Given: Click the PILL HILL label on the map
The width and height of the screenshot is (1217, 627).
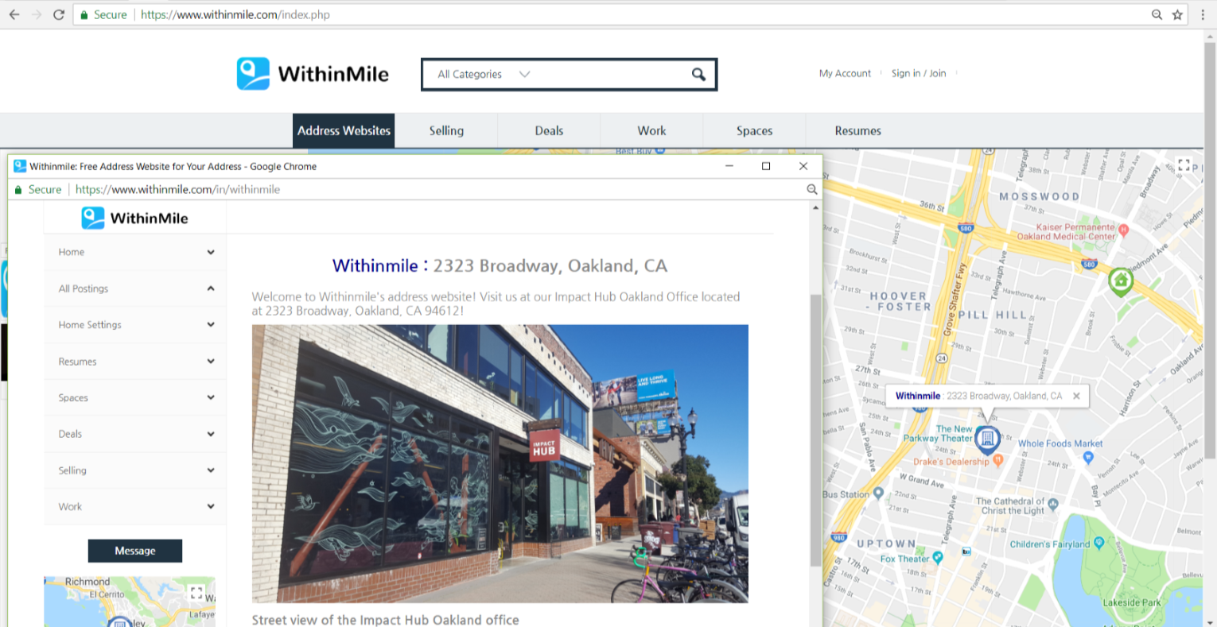Looking at the screenshot, I should pyautogui.click(x=992, y=315).
